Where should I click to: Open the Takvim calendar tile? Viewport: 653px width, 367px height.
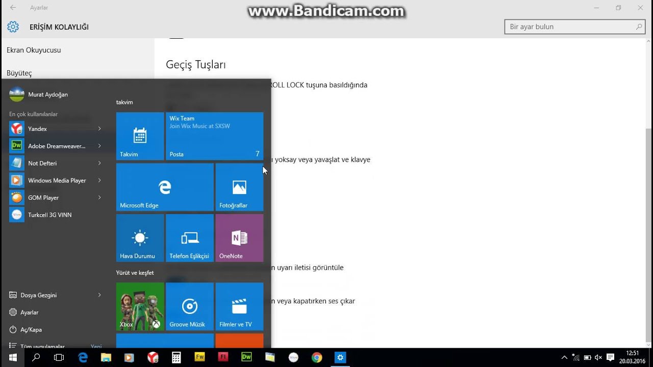pyautogui.click(x=140, y=136)
